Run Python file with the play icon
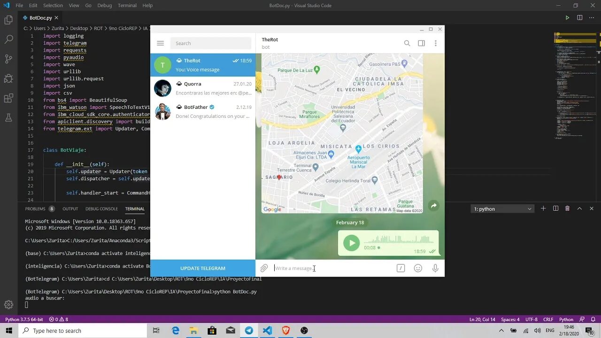The height and width of the screenshot is (338, 601). (x=567, y=18)
